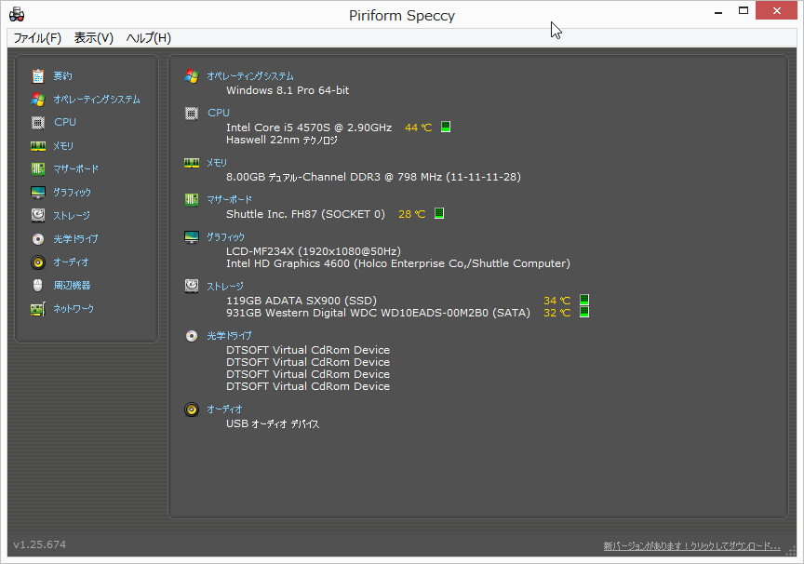804x564 pixels.
Task: Click version label v1.25.674
Action: (40, 545)
